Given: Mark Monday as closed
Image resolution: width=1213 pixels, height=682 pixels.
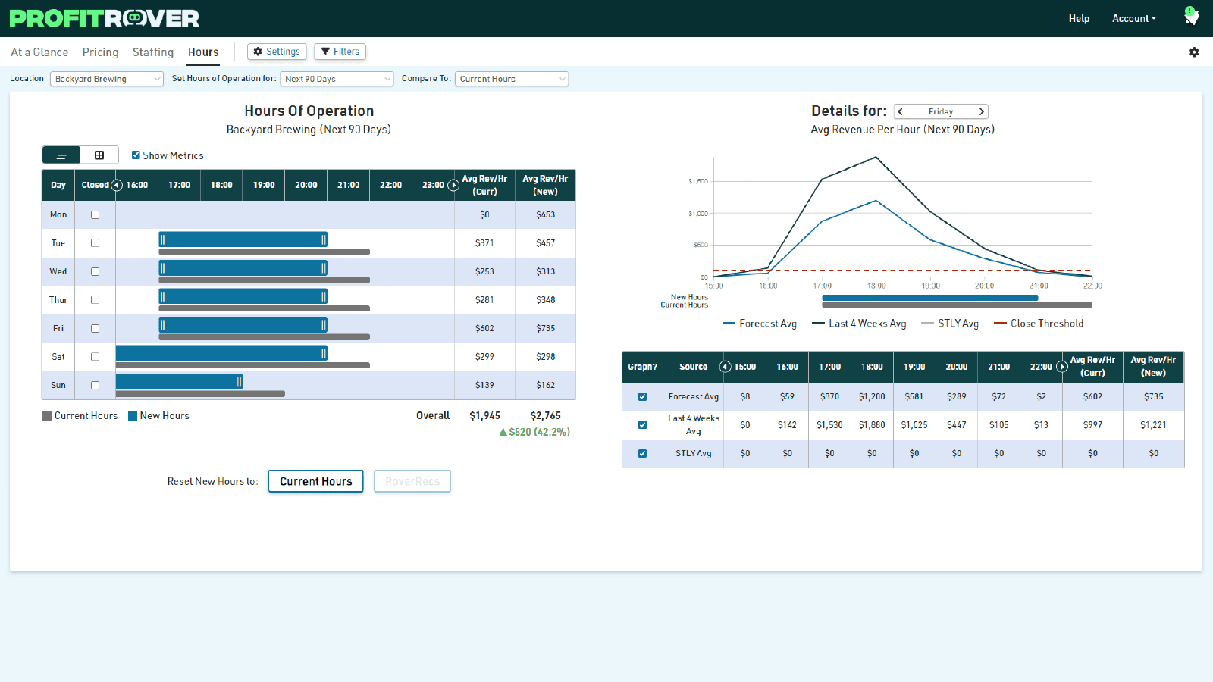Looking at the screenshot, I should 96,215.
